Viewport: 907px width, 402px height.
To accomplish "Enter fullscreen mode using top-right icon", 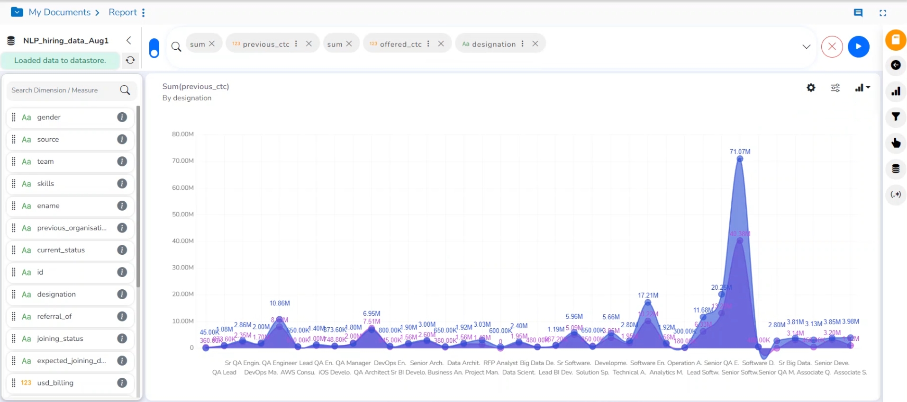I will [x=882, y=13].
